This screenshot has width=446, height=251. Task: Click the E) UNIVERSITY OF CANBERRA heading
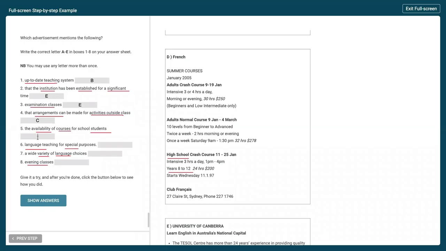click(195, 226)
